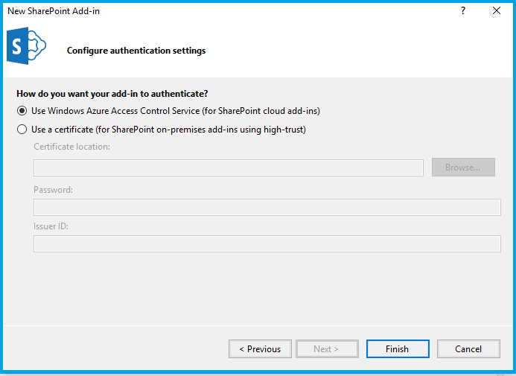Go back with the < Previous button
This screenshot has height=376, width=516.
pos(260,348)
